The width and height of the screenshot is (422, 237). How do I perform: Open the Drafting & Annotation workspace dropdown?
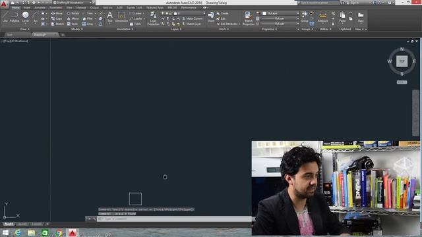coord(73,3)
